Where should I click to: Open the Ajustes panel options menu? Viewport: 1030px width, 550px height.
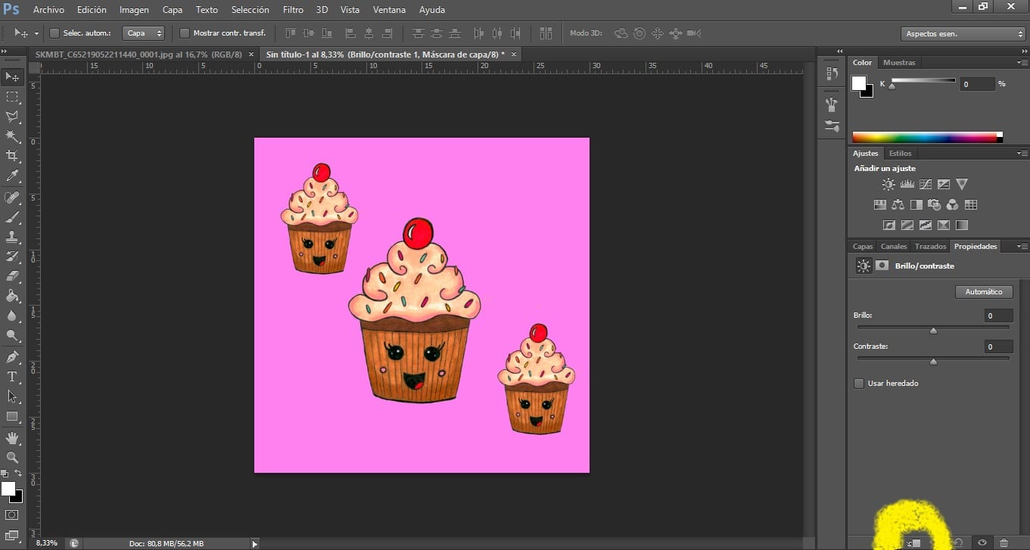point(1022,153)
